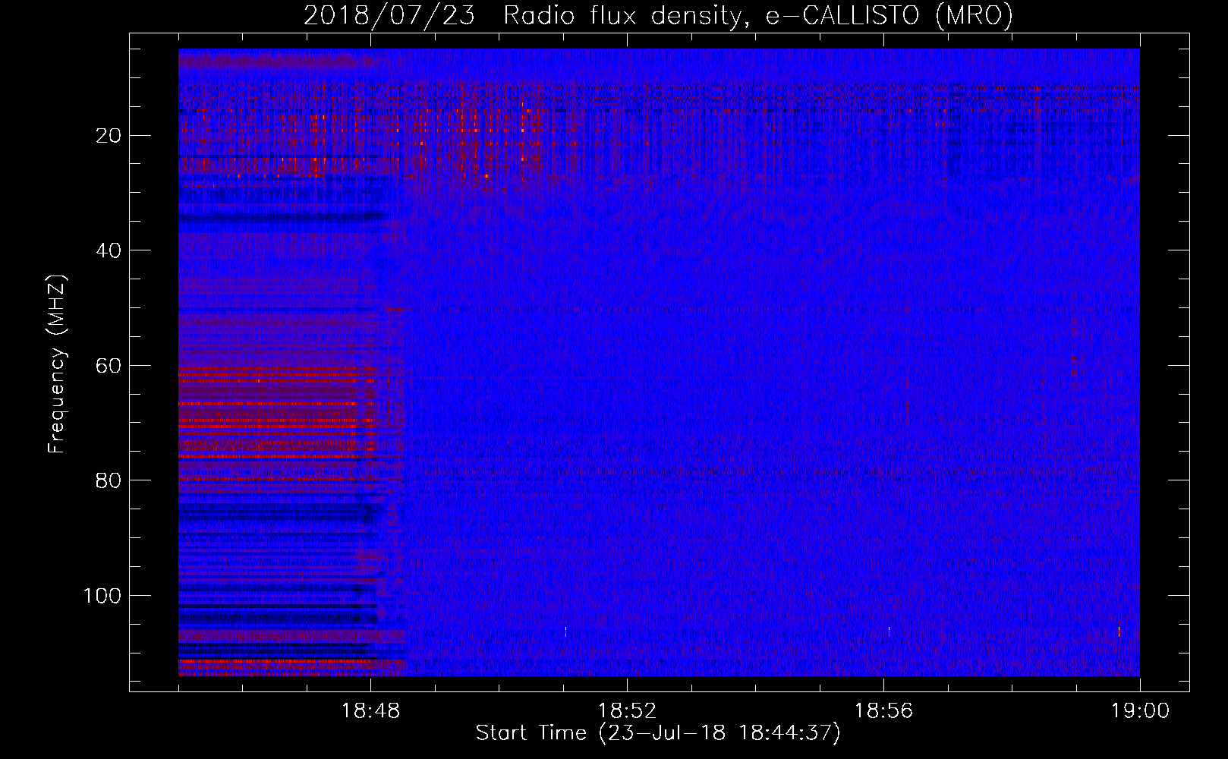Click the 'Start Time (23-Jul-18 18:44:37)' label
Screen dimensions: 1228x759
(x=658, y=734)
